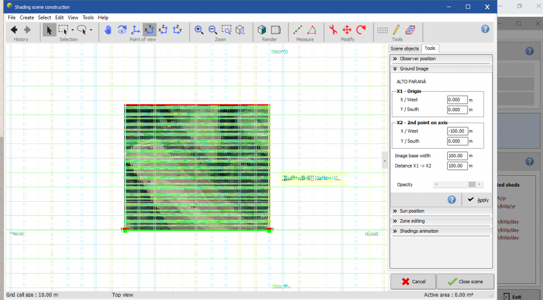Click the grid tool icon

coord(383,30)
